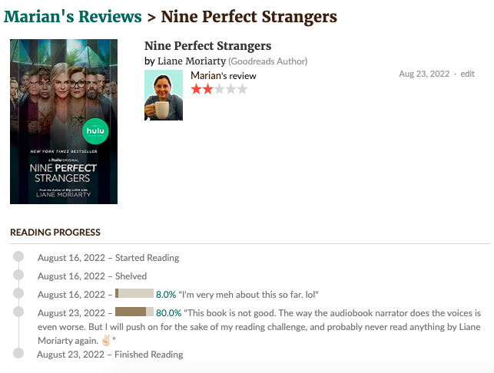The width and height of the screenshot is (494, 373).
Task: Click the Shelved timeline dot
Action: 18,275
